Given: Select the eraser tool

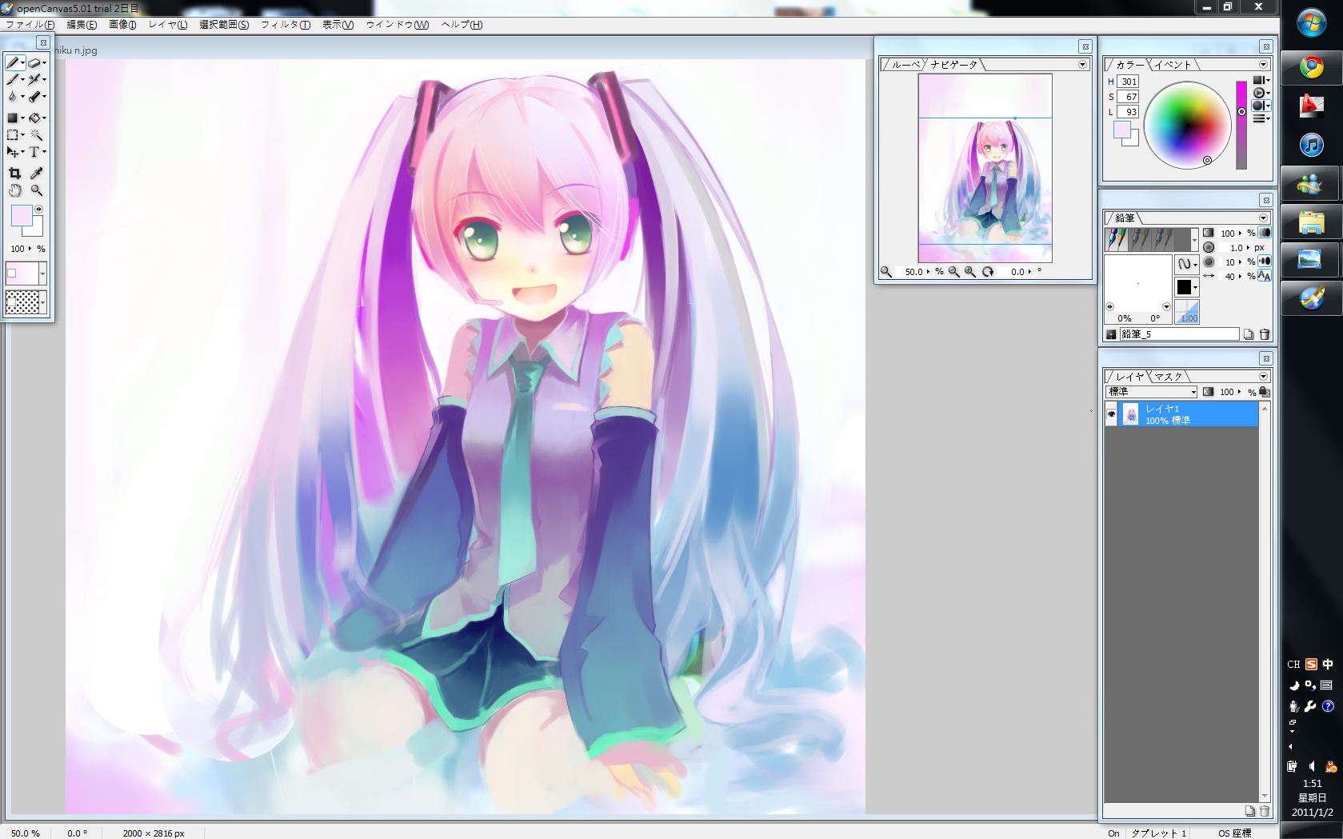Looking at the screenshot, I should point(34,62).
